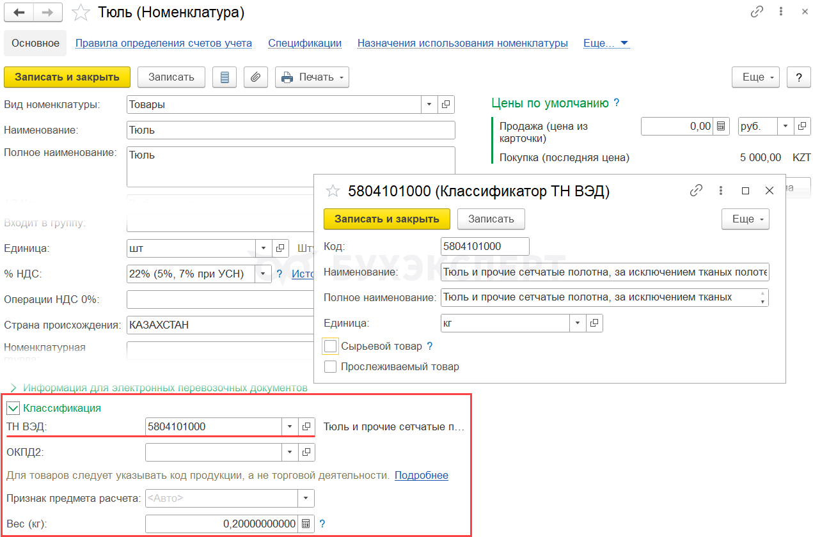
Task: Expand the currency руб. dropdown
Action: coord(786,126)
